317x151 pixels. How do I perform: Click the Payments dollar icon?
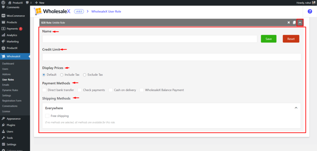tap(3, 29)
